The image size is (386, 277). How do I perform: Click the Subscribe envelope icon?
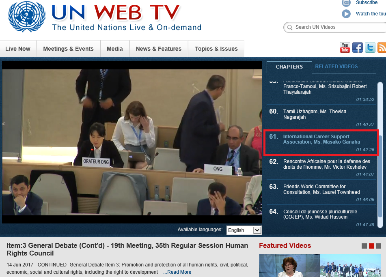point(346,3)
